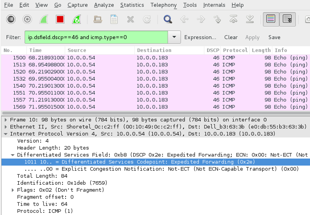The width and height of the screenshot is (310, 215).
Task: Click inside the display filter field
Action: pyautogui.click(x=96, y=37)
